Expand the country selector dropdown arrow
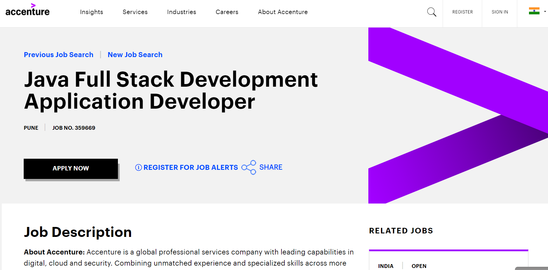Viewport: 548px width, 270px height. [545, 12]
